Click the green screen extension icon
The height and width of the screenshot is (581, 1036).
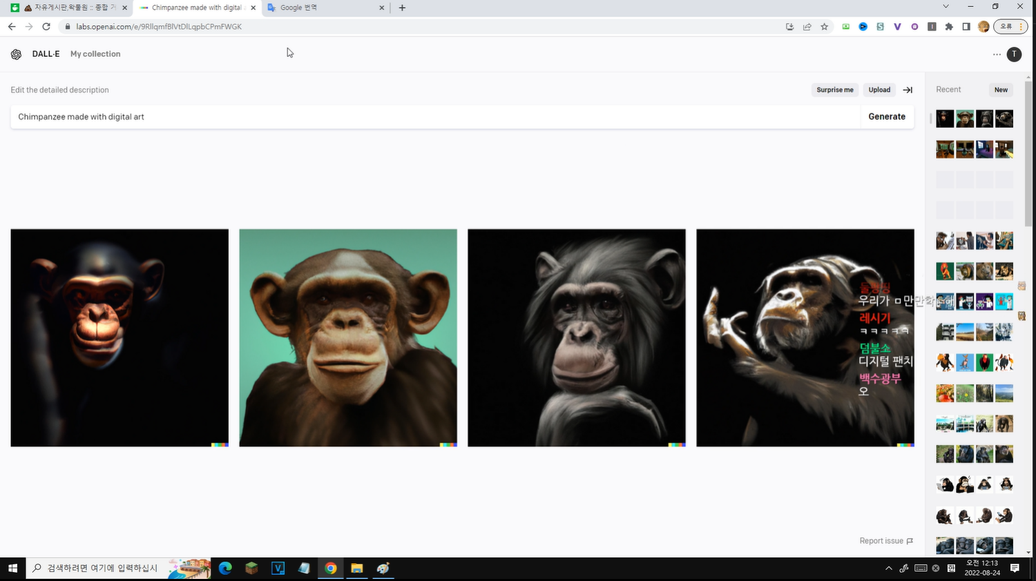pos(845,27)
